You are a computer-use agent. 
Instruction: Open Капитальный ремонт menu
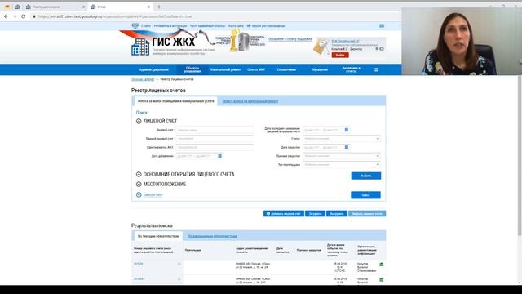[226, 69]
